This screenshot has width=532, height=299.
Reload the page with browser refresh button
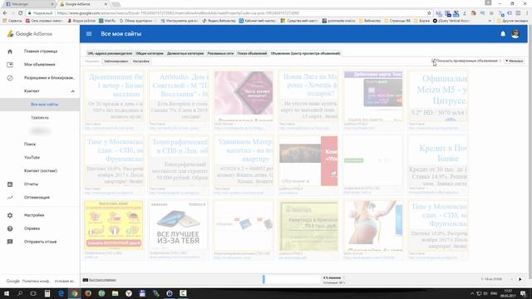(x=20, y=13)
